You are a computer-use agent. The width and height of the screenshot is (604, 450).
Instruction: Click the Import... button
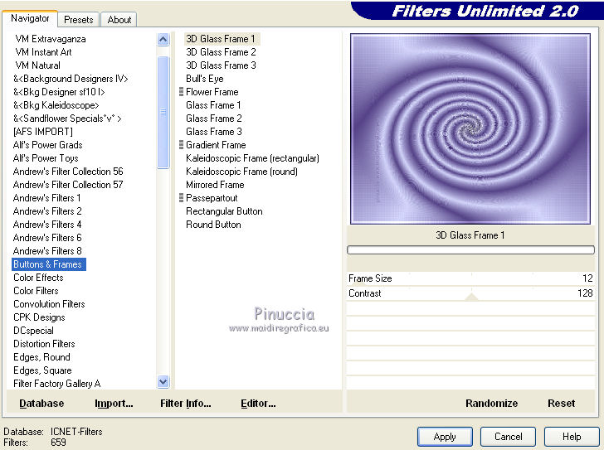pyautogui.click(x=114, y=403)
